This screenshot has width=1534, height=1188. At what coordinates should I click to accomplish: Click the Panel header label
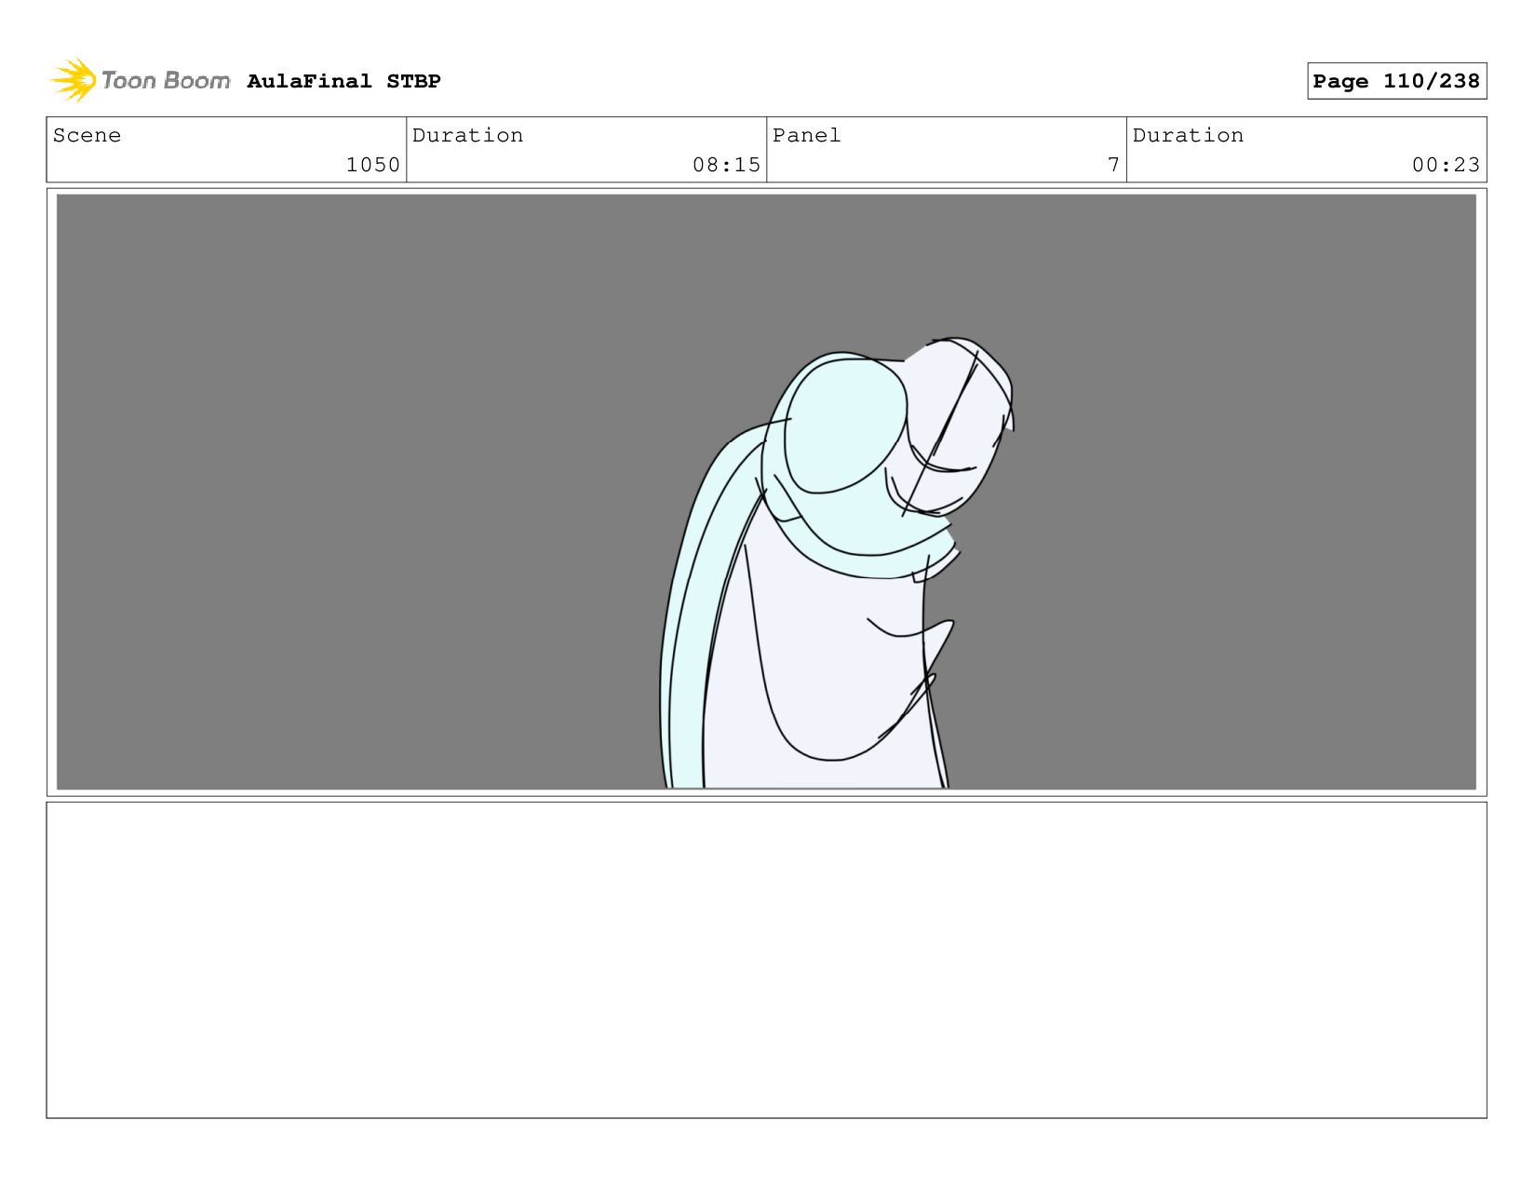coord(806,135)
